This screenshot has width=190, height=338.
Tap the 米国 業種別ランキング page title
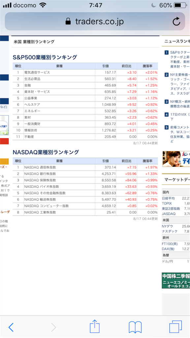click(x=34, y=42)
